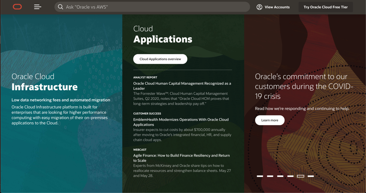The image size is (366, 193).
Task: Open Cloud Applications overview
Action: [160, 59]
